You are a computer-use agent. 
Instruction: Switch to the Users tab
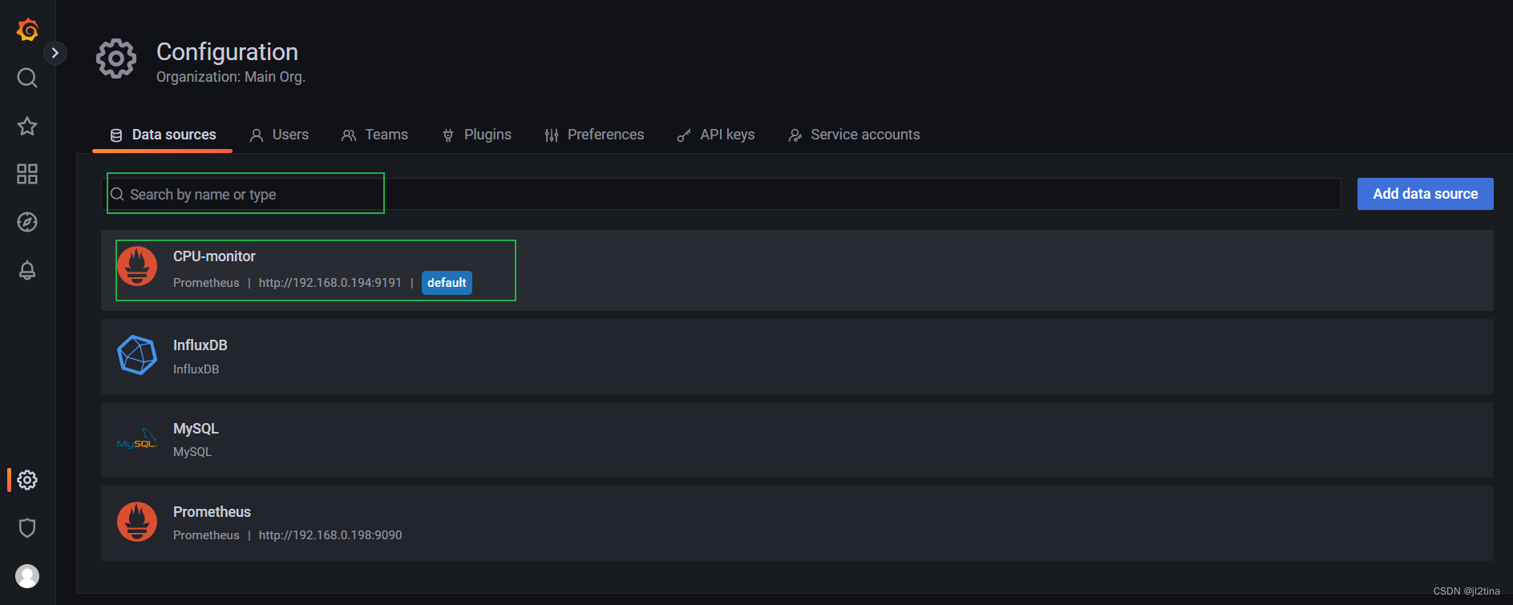[x=279, y=135]
